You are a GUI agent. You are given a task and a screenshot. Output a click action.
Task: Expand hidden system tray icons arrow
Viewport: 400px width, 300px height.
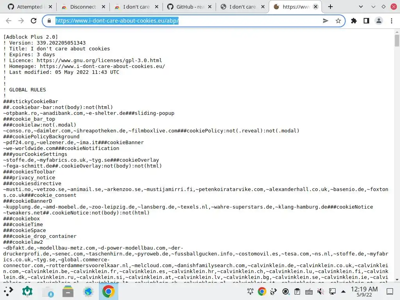click(x=343, y=291)
